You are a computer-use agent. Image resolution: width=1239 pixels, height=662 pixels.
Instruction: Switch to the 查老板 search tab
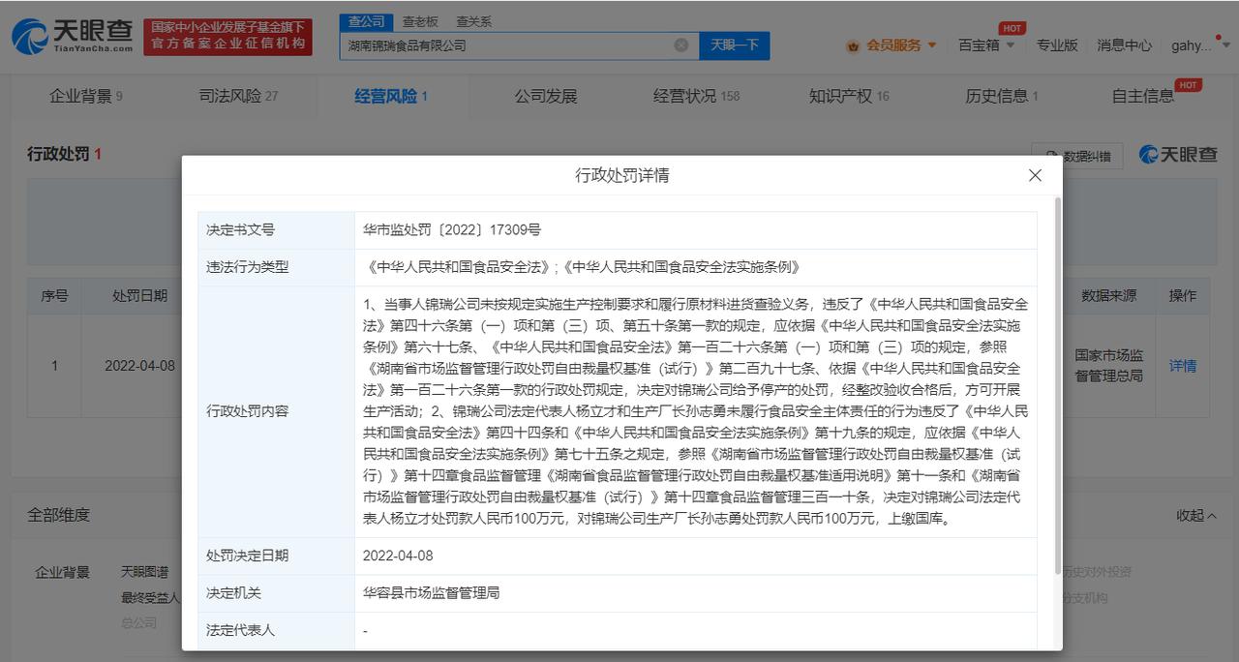420,21
